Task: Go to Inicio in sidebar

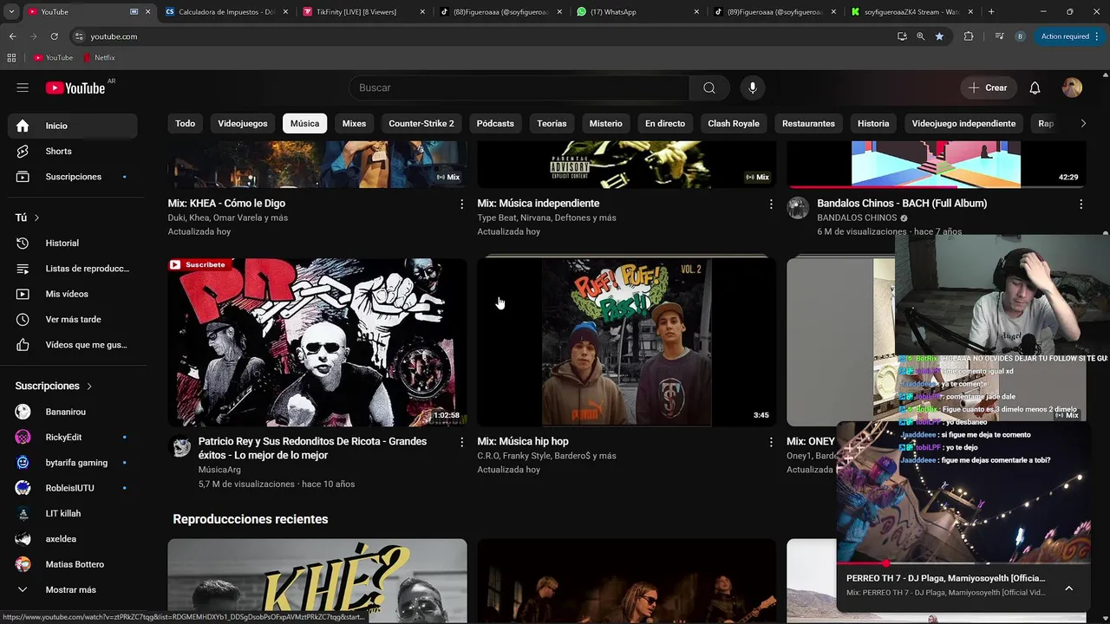Action: pos(73,126)
